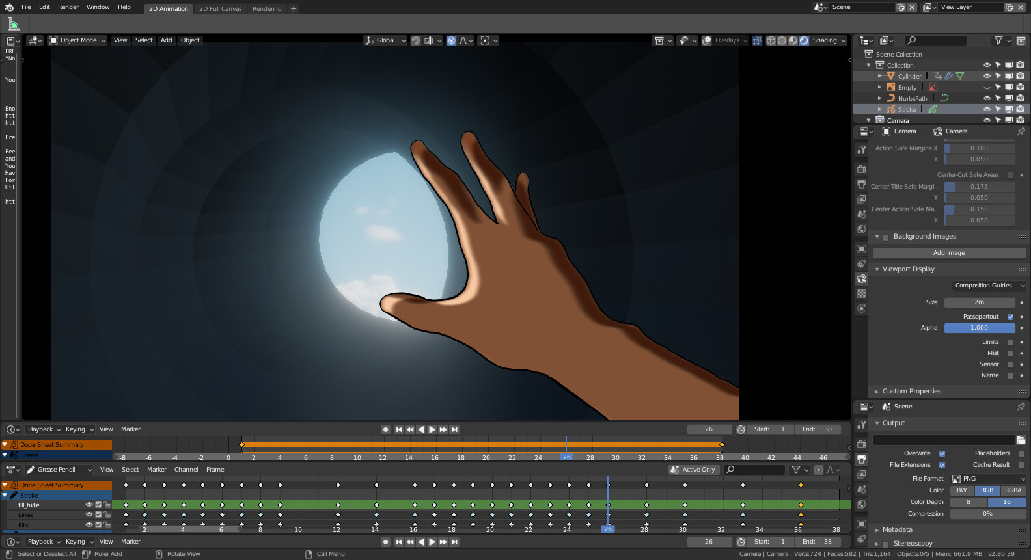1031x560 pixels.
Task: Toggle Stroke render camera icon in outliner
Action: tap(1020, 109)
